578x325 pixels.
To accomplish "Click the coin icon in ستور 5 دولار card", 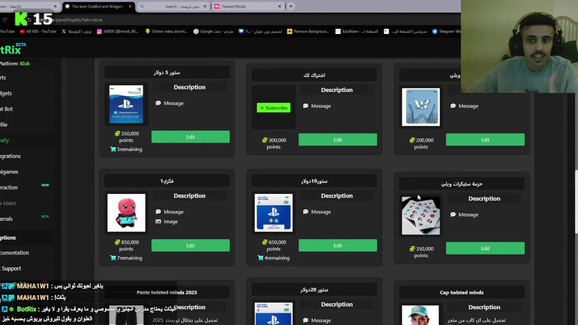I will (117, 134).
